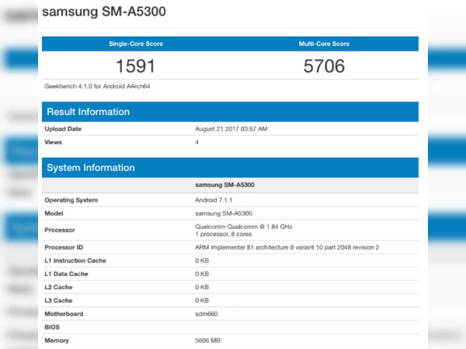
Task: Select the Model row label
Action: coord(54,213)
